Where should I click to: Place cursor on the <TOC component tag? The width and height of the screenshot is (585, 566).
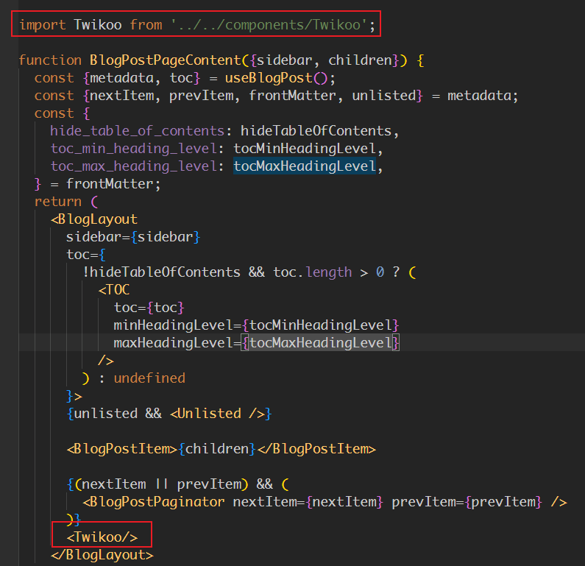click(x=117, y=290)
